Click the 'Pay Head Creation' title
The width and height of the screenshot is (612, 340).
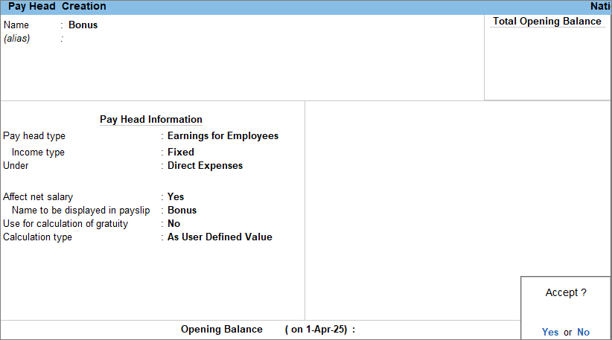click(x=57, y=7)
